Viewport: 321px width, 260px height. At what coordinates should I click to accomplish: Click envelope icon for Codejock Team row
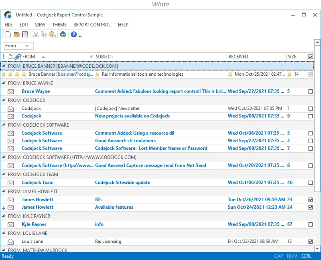(11, 183)
